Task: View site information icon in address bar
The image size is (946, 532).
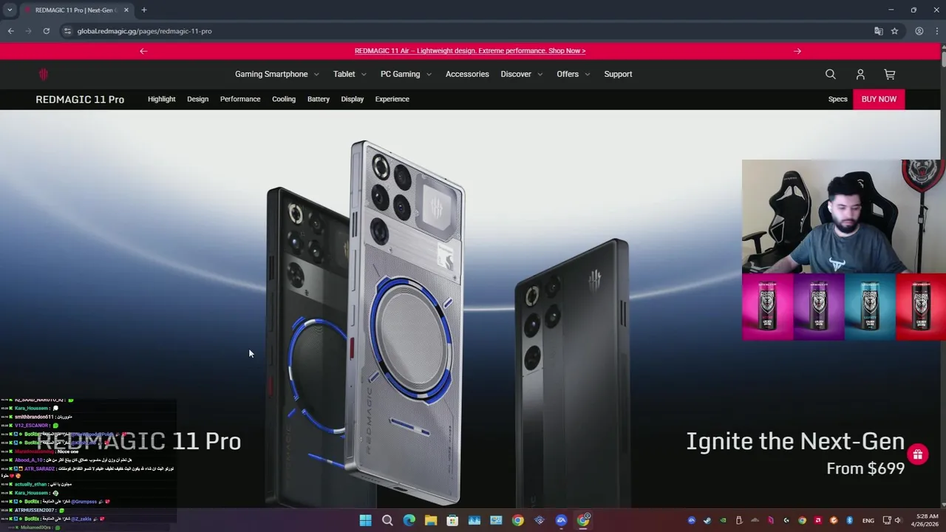Action: pyautogui.click(x=67, y=31)
